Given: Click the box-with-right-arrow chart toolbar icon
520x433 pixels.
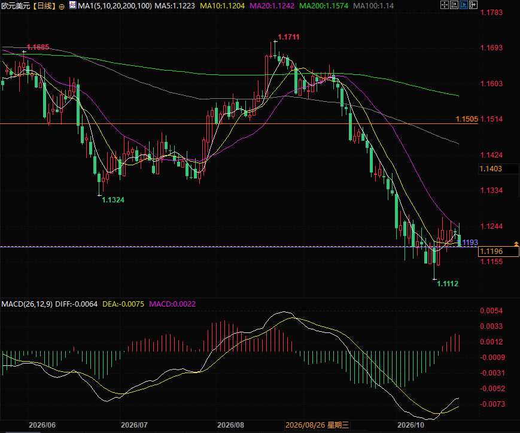Looking at the screenshot, I should (473, 5).
